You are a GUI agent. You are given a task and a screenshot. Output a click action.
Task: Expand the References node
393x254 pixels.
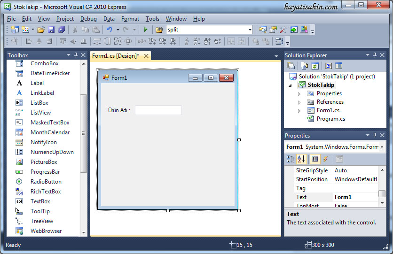pyautogui.click(x=299, y=102)
